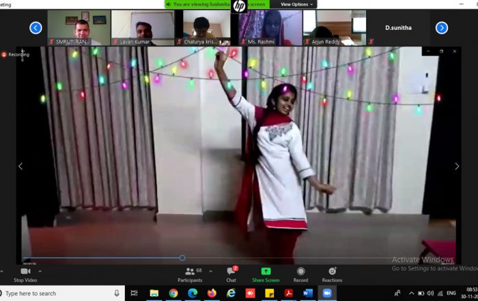
Task: Expand caret next to Participants
Action: 210,271
